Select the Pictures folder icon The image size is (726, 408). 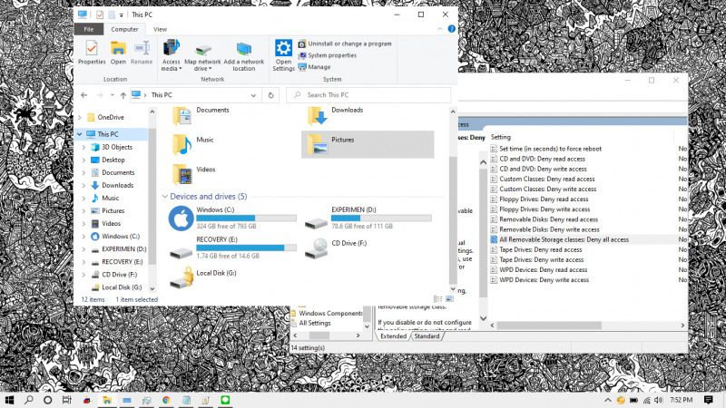tap(318, 144)
